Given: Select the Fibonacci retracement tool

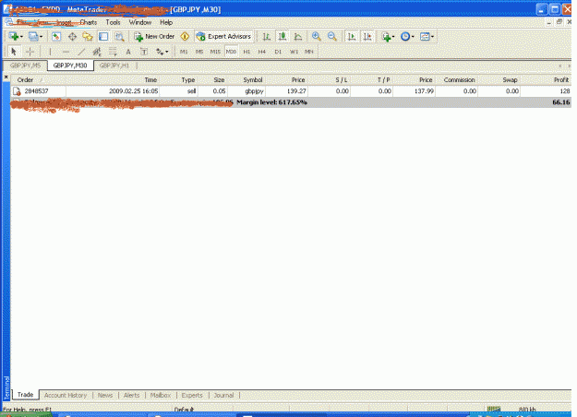Looking at the screenshot, I should coord(113,52).
